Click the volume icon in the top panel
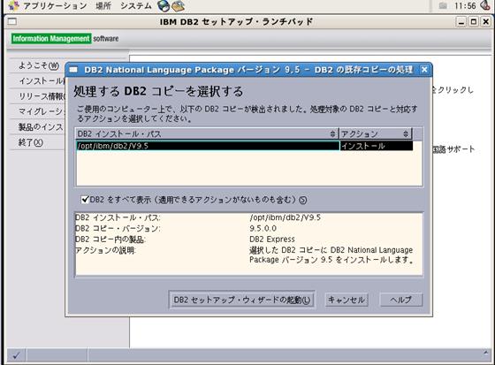 (484, 5)
